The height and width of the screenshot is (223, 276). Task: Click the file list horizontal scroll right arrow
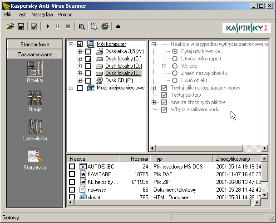(257, 203)
